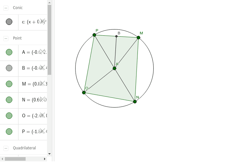Click the horizontal scroll-left arrow

[2, 159]
